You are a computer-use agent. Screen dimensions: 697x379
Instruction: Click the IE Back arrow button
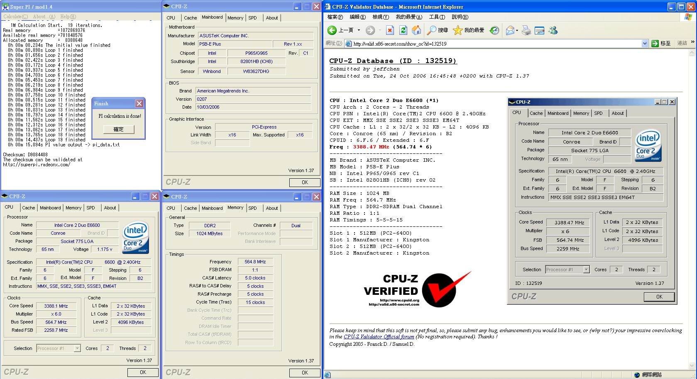tap(332, 30)
